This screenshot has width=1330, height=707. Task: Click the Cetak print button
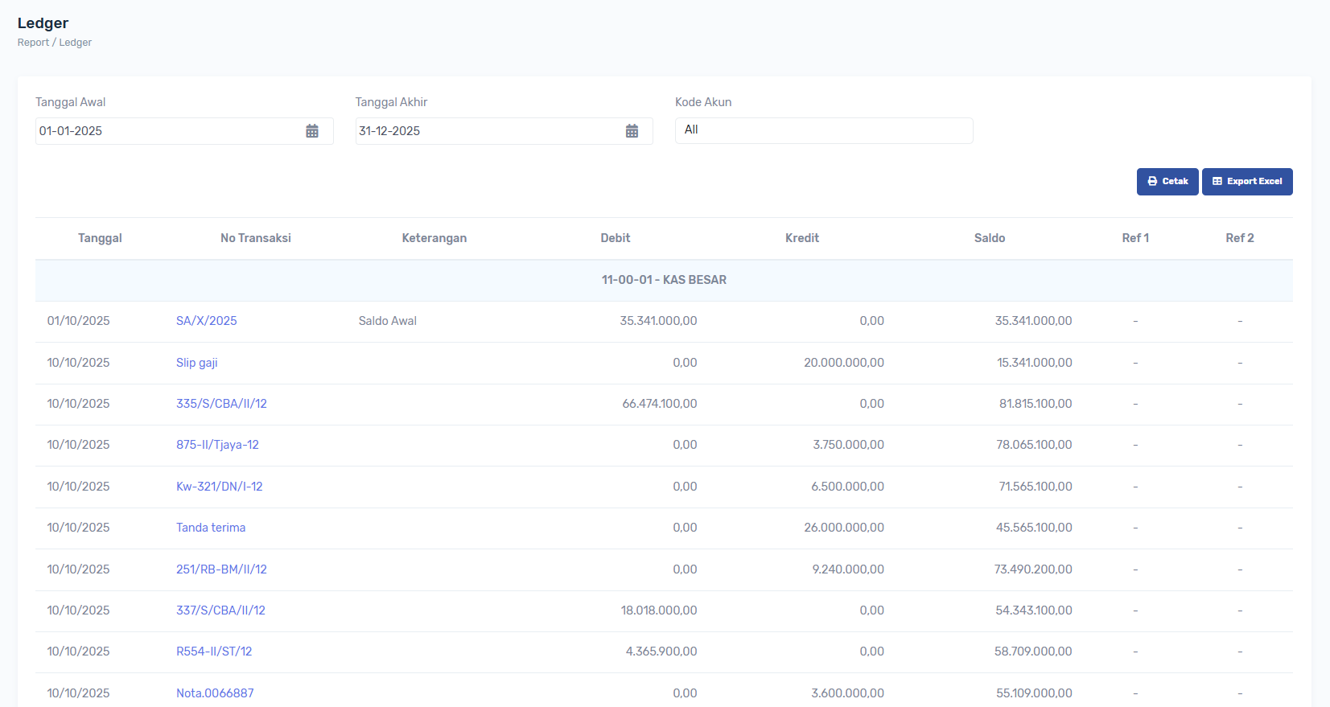[1167, 182]
